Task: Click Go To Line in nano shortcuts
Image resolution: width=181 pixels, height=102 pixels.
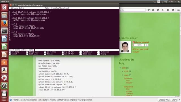Action: coord(51,52)
